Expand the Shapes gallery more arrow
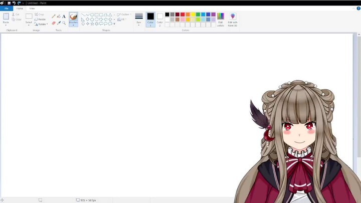This screenshot has width=361, height=203. tap(114, 24)
